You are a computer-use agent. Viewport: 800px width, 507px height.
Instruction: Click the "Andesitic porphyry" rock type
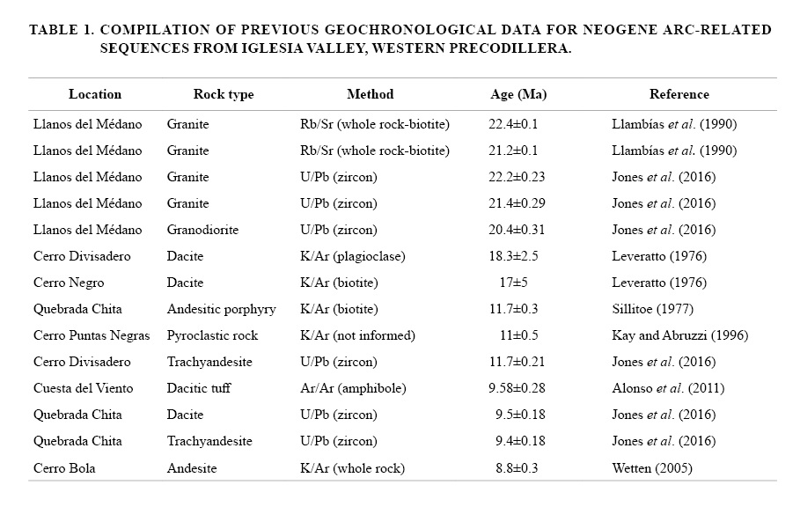[x=221, y=309]
